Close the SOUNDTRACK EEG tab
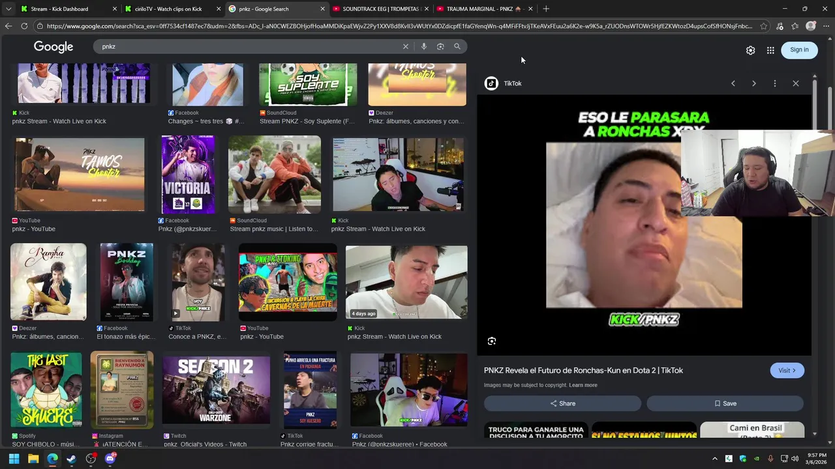The width and height of the screenshot is (835, 469). pos(426,9)
